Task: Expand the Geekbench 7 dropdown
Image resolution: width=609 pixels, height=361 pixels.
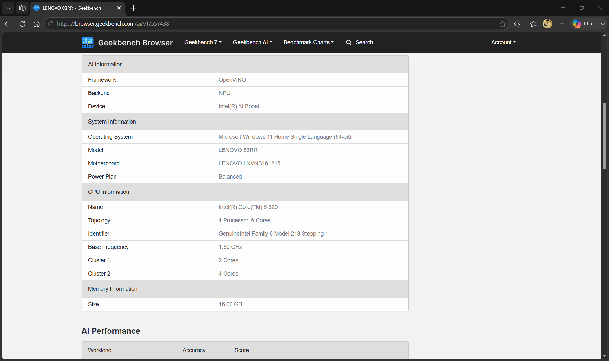Action: point(203,42)
